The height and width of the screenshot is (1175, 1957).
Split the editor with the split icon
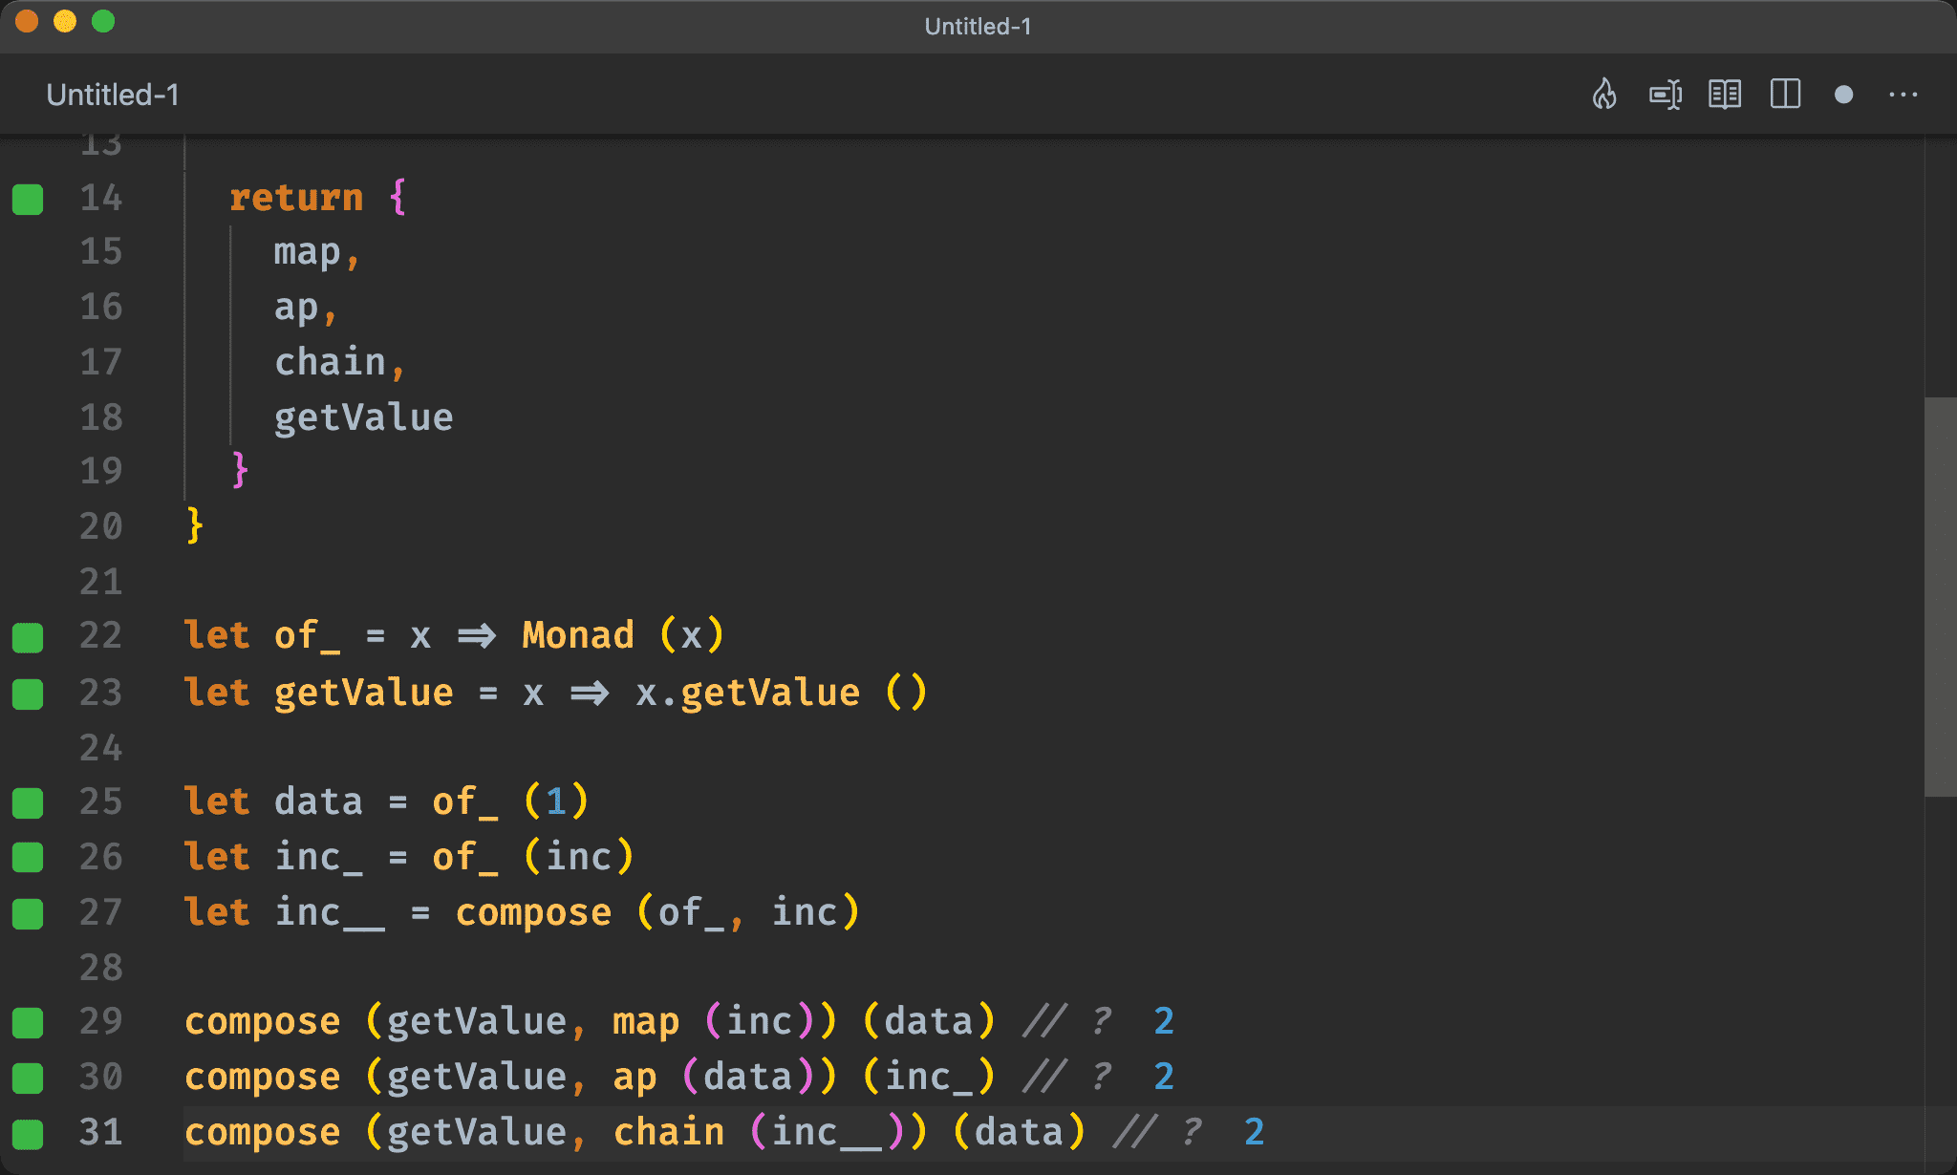point(1785,95)
